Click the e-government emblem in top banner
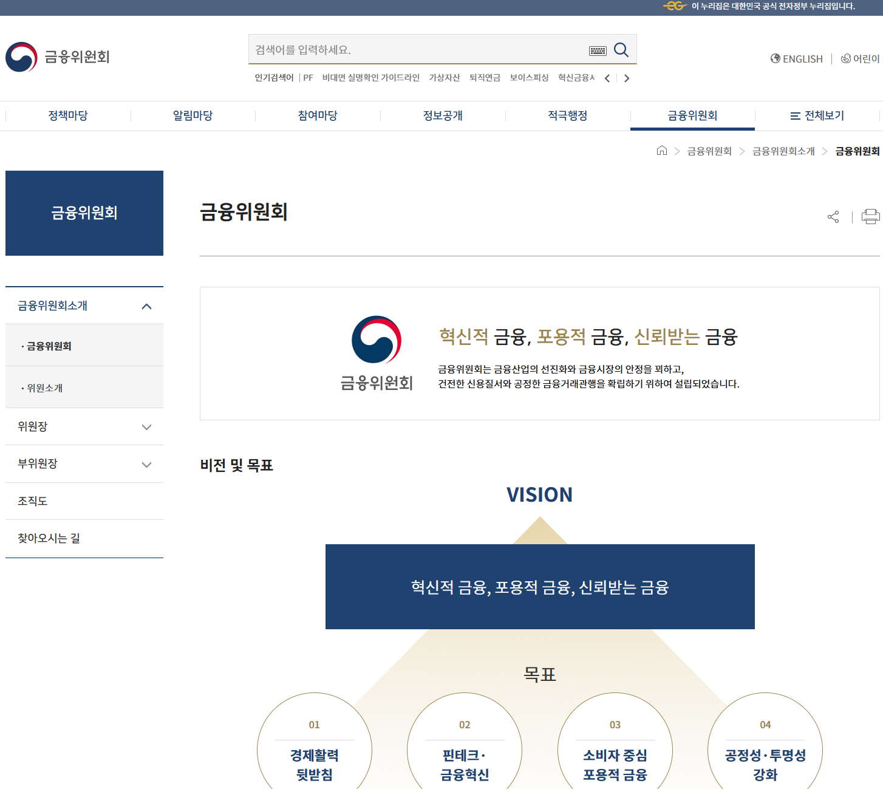Viewport: 883px width, 789px height. [x=674, y=6]
